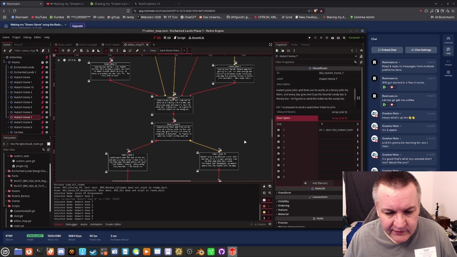
Task: Run current scene with the clapper icon
Action: (x=332, y=37)
